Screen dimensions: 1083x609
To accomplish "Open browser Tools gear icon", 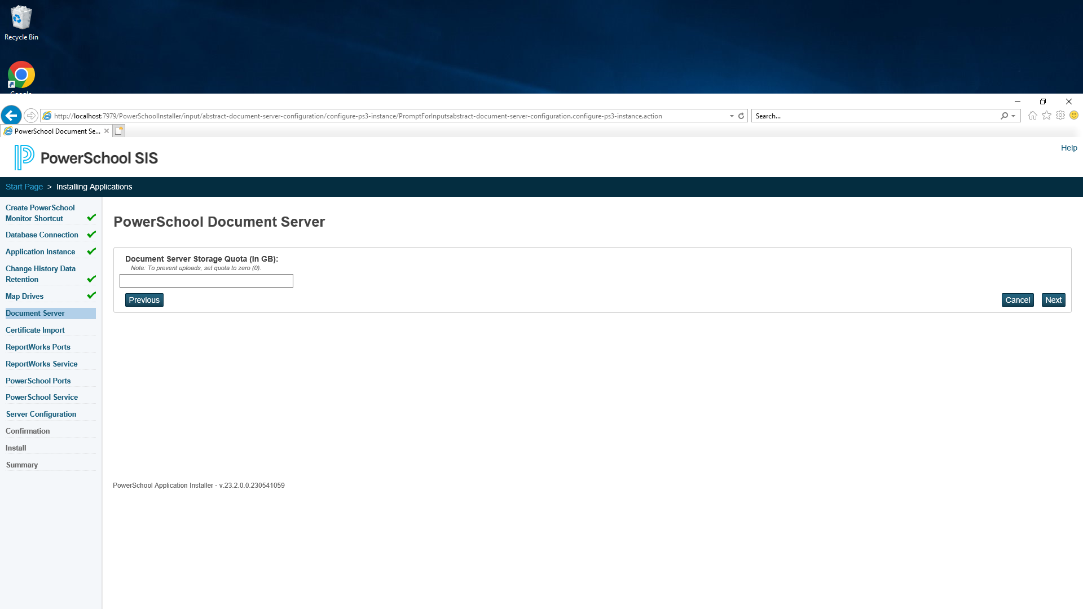I will (1060, 116).
